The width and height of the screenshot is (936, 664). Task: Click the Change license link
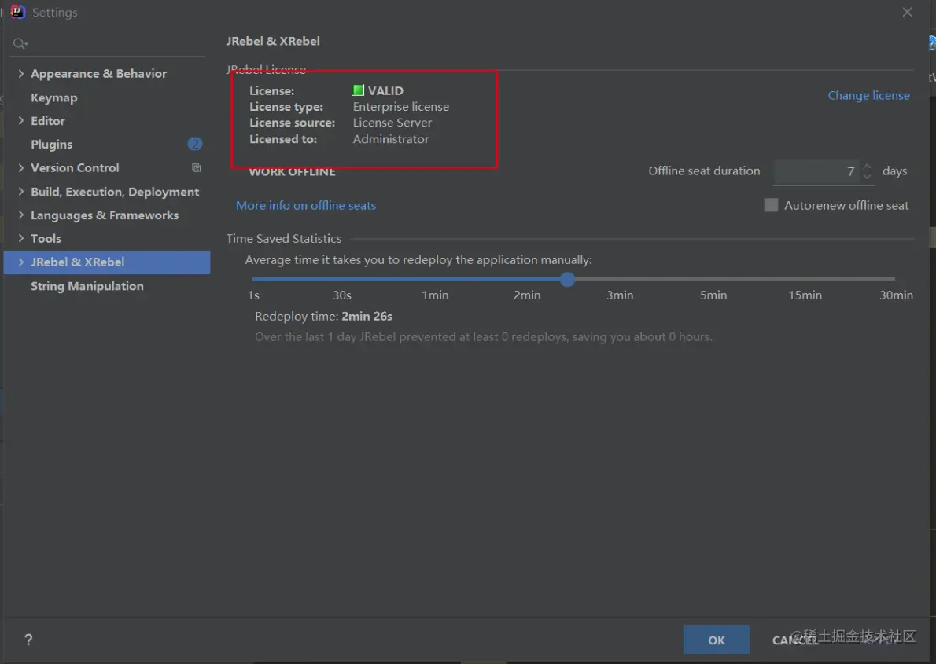pos(868,95)
